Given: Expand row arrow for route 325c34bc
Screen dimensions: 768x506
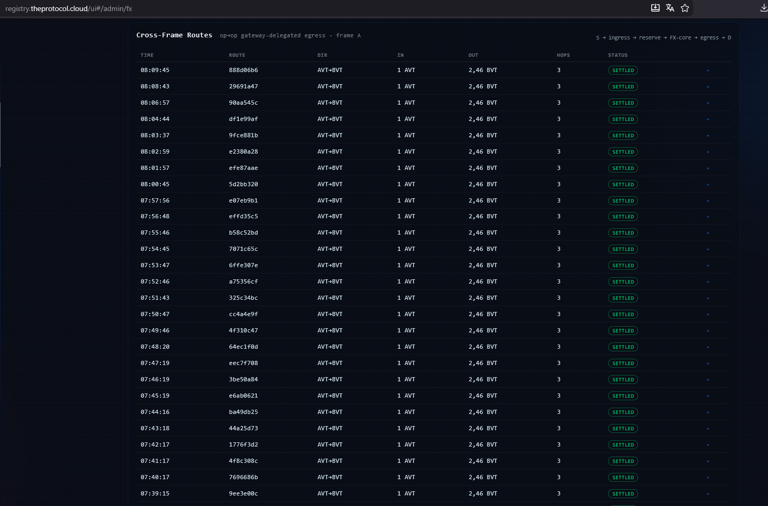Looking at the screenshot, I should click(x=708, y=298).
